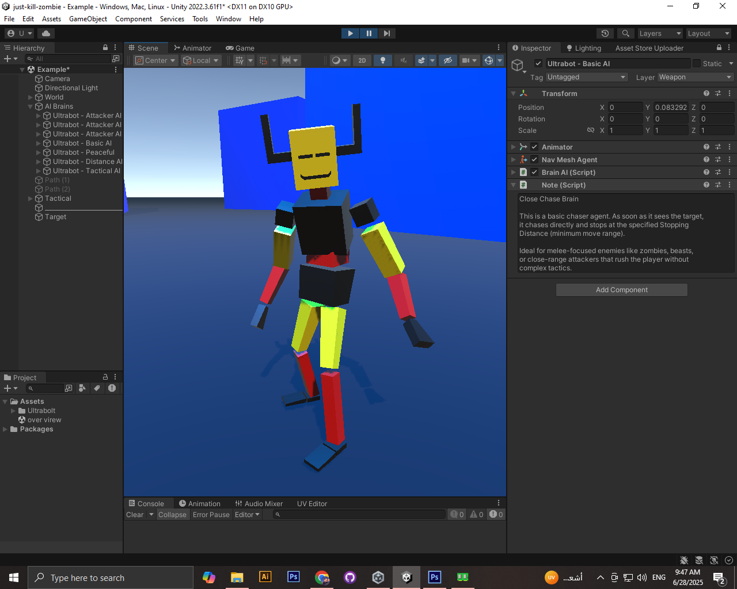Open the Audio Mixer tab
Viewport: 737px width, 589px height.
tap(259, 504)
